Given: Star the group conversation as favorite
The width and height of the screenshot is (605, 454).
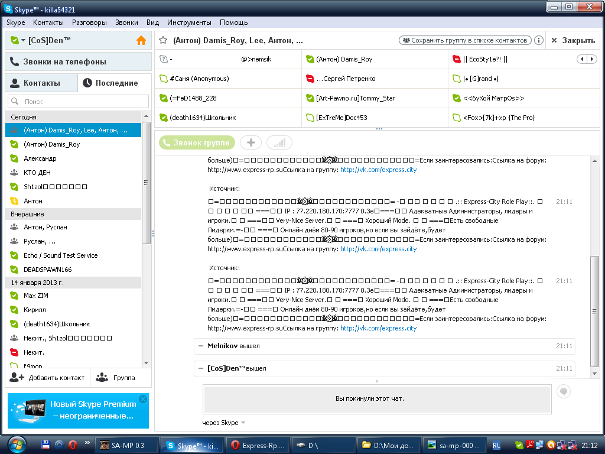Looking at the screenshot, I should click(x=163, y=40).
